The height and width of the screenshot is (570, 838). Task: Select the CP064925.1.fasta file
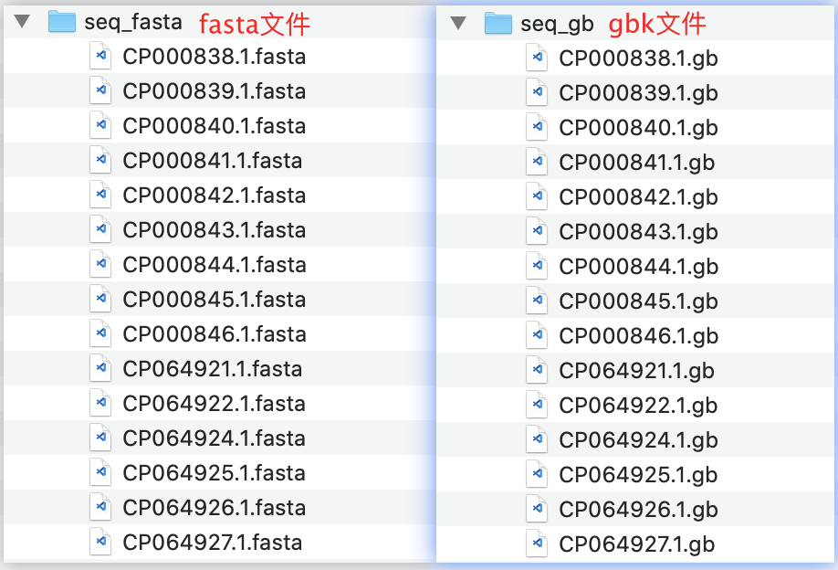point(214,473)
